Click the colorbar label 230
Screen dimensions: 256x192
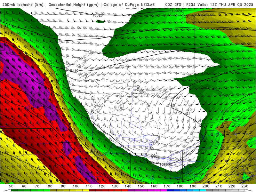pos(245,186)
